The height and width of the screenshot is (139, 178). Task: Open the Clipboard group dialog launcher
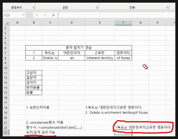point(34,8)
